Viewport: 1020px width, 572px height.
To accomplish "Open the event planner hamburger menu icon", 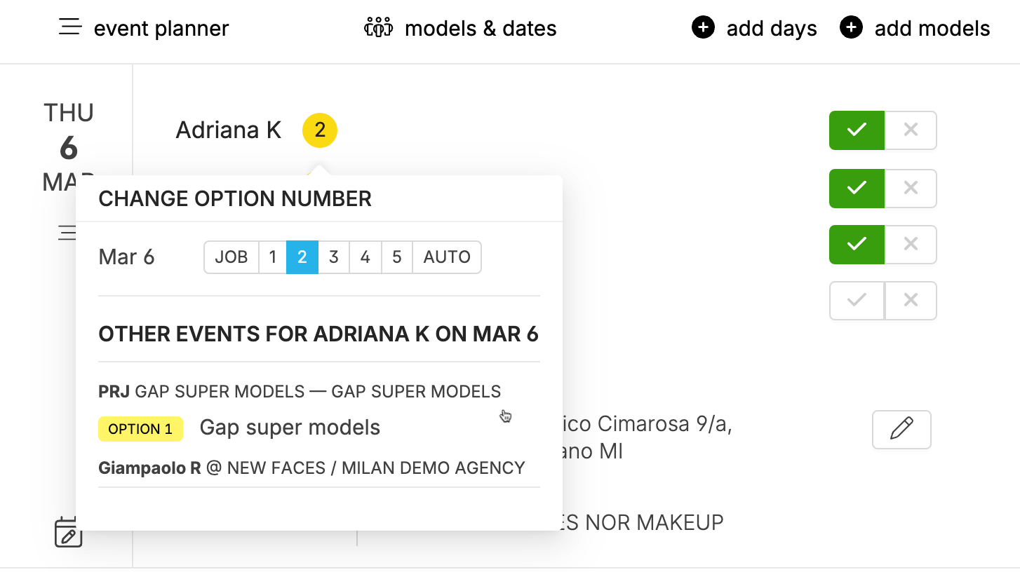I will pyautogui.click(x=70, y=28).
